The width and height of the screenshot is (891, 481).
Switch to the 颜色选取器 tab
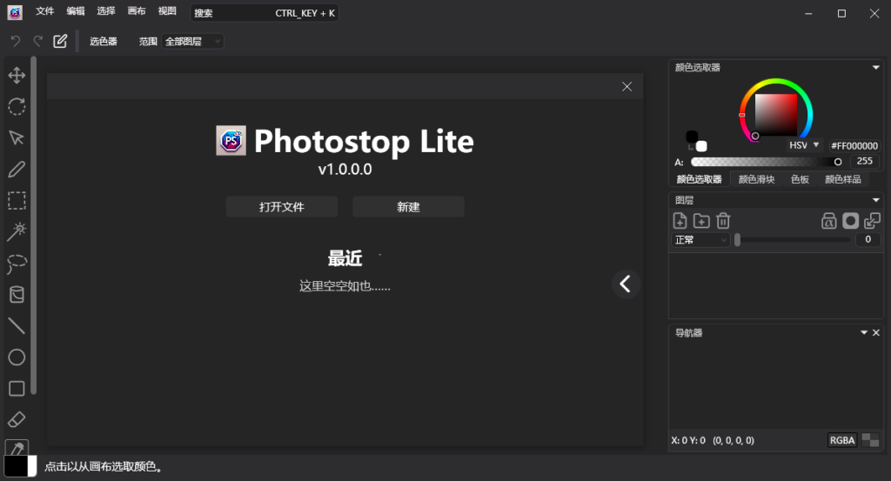tap(699, 179)
